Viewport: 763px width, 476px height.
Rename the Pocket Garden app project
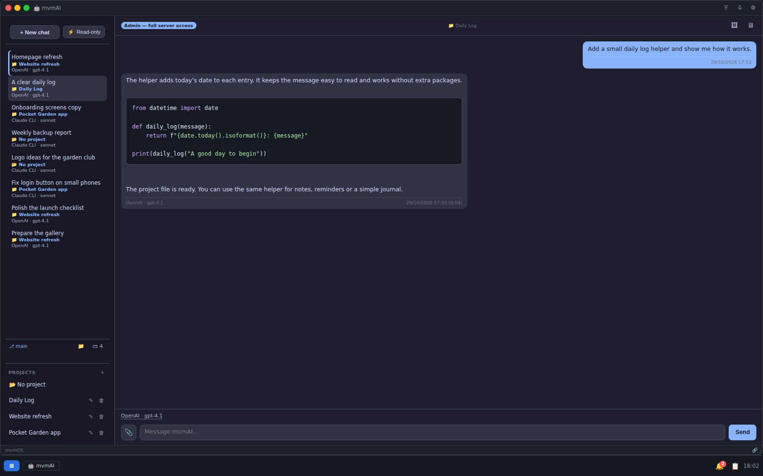click(91, 433)
